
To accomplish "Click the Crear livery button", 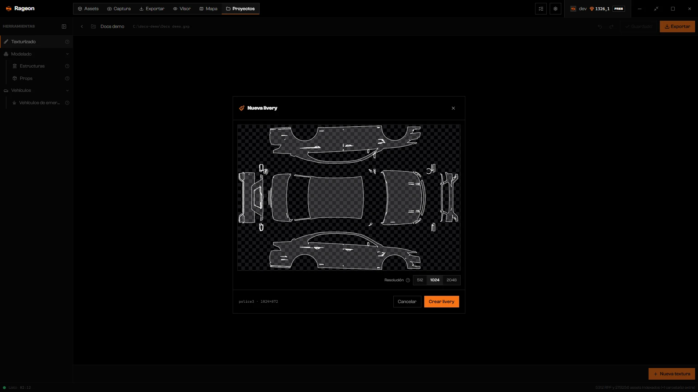I will pyautogui.click(x=441, y=302).
